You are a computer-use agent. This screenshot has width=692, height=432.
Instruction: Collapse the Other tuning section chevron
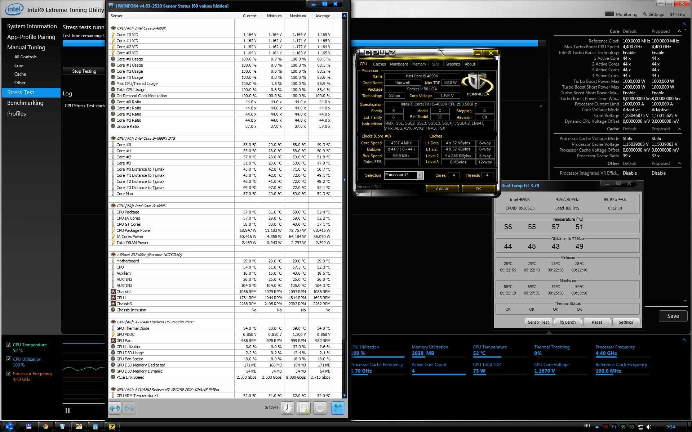[x=679, y=163]
